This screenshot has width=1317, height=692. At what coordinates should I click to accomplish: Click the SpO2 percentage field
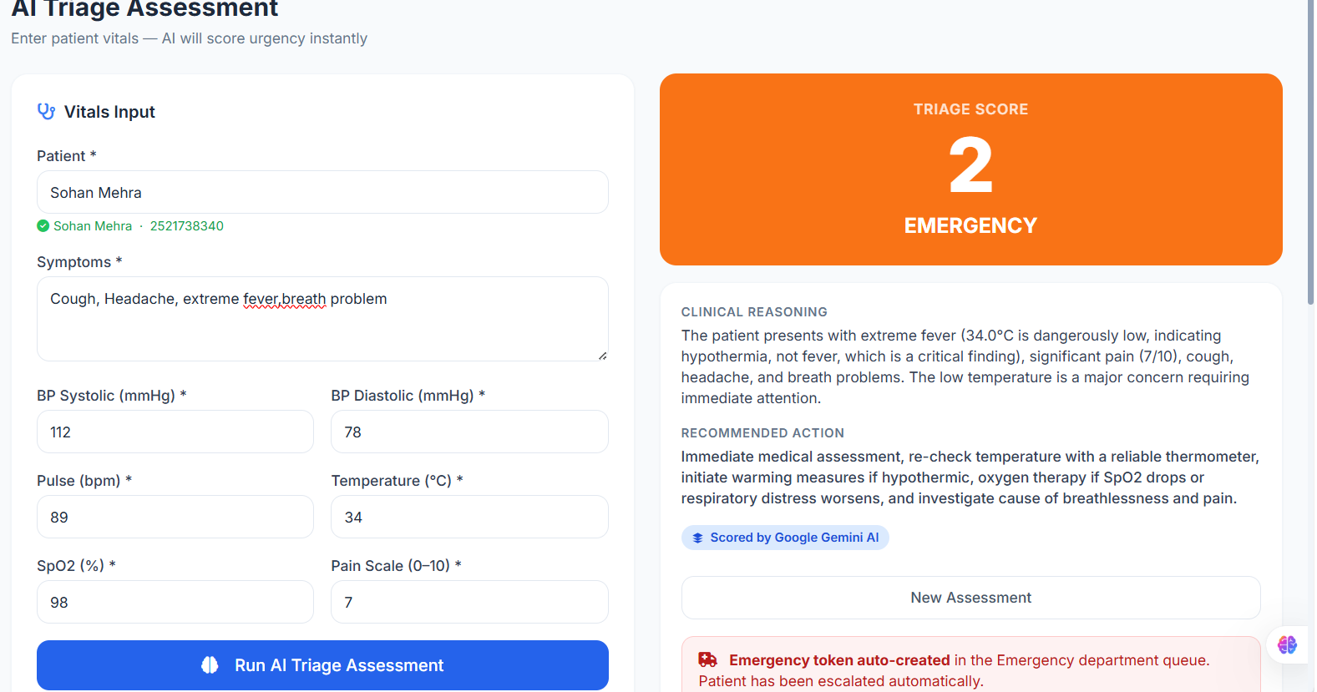tap(175, 602)
